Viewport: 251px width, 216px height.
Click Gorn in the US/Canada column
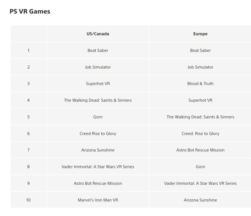click(x=98, y=117)
